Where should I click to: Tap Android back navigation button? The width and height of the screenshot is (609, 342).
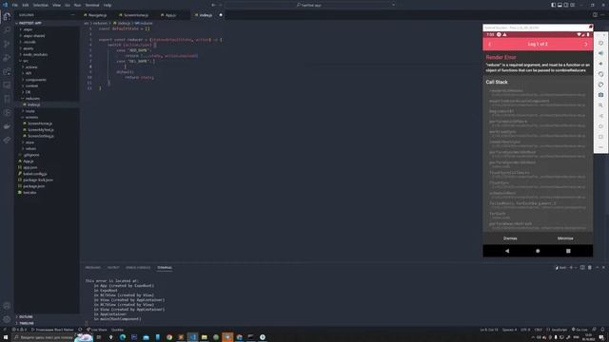point(507,251)
